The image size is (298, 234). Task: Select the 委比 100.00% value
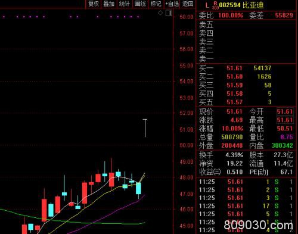click(x=231, y=15)
